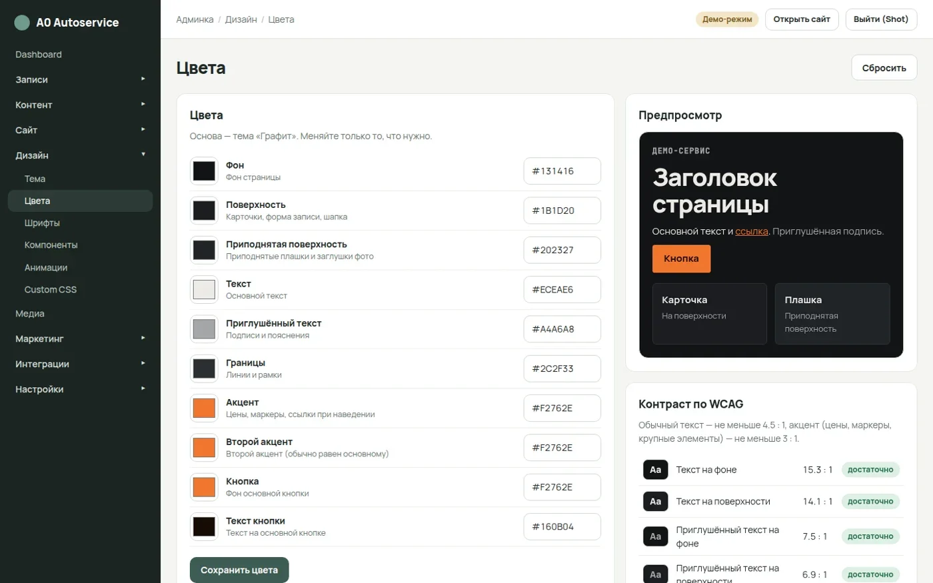Click the Плашка preview card
933x583 pixels.
click(x=832, y=314)
